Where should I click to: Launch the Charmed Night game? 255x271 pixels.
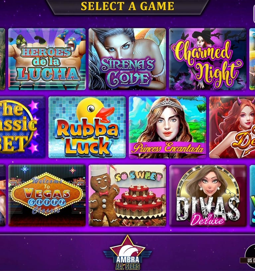pyautogui.click(x=208, y=59)
